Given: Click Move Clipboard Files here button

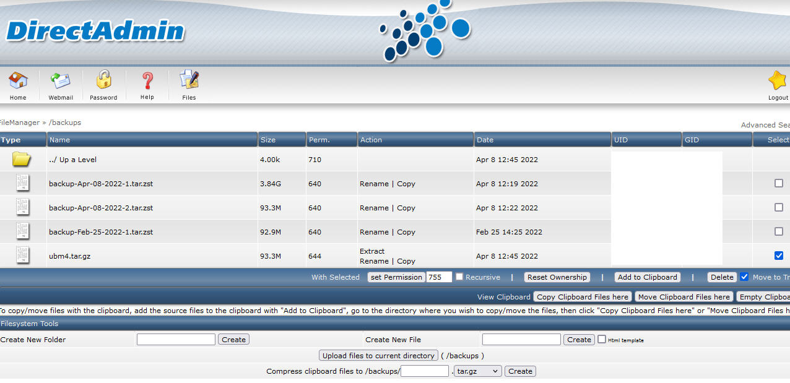Looking at the screenshot, I should [x=684, y=297].
